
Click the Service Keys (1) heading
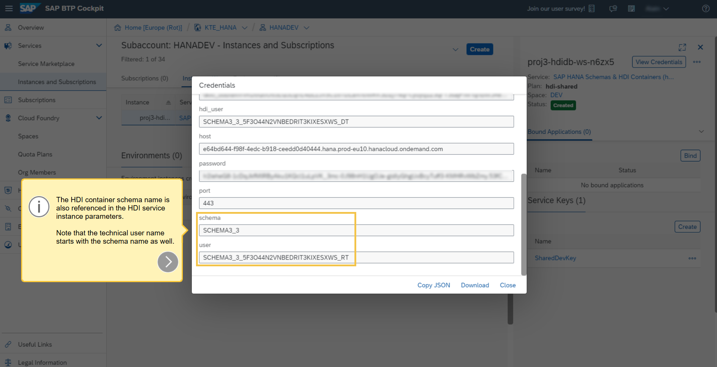pos(556,200)
